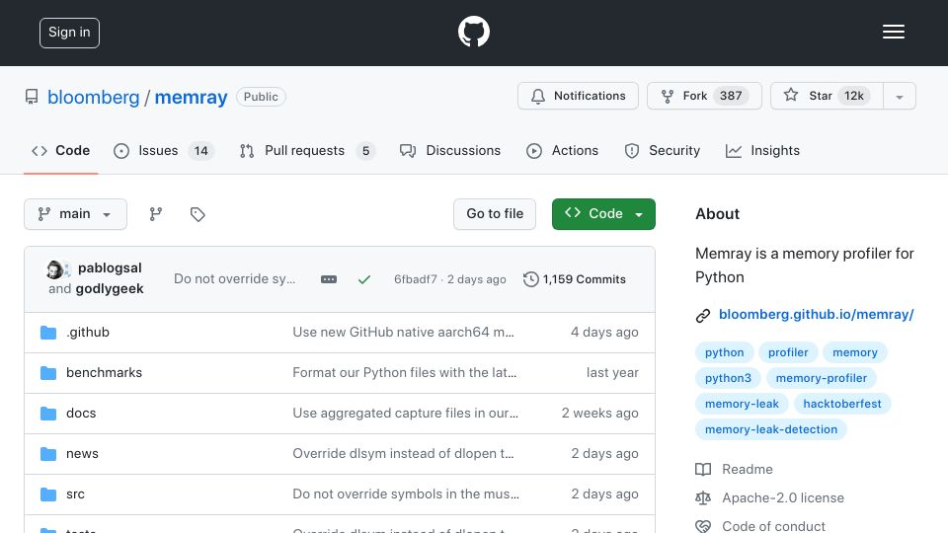Open the 'Do not override sy...' commit message
Screen dimensions: 948x533
point(235,278)
